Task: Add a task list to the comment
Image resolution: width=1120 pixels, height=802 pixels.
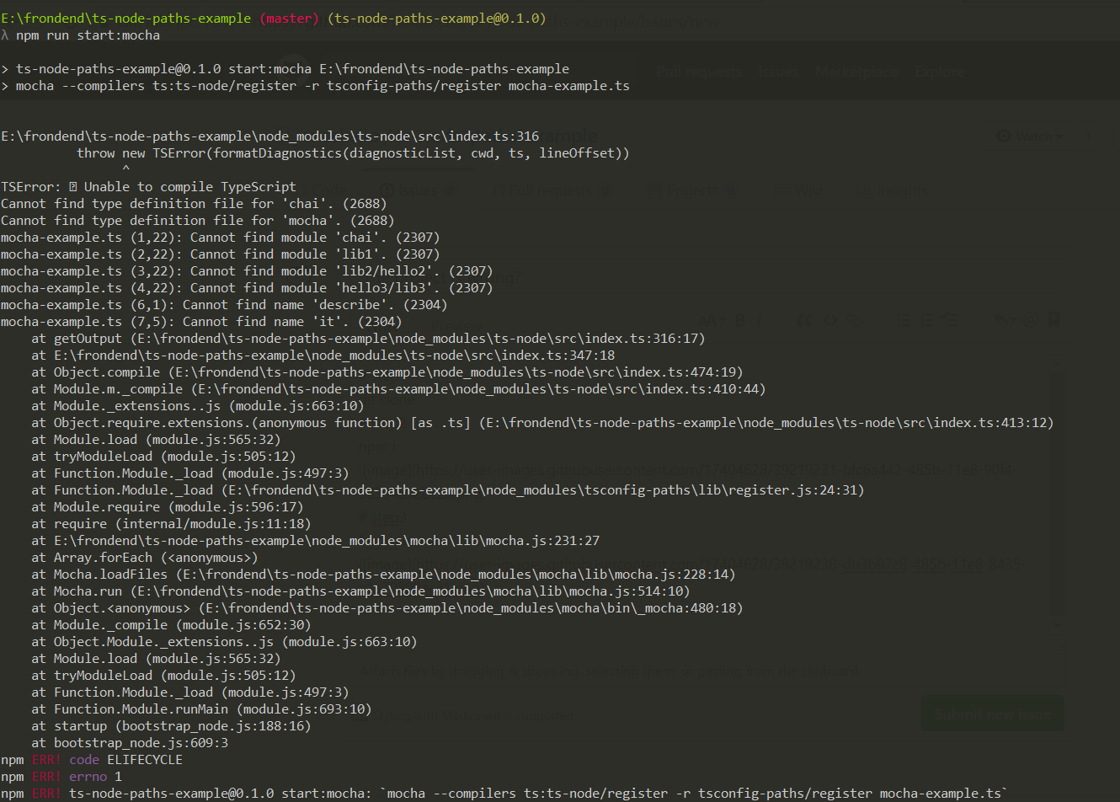Action: 950,319
